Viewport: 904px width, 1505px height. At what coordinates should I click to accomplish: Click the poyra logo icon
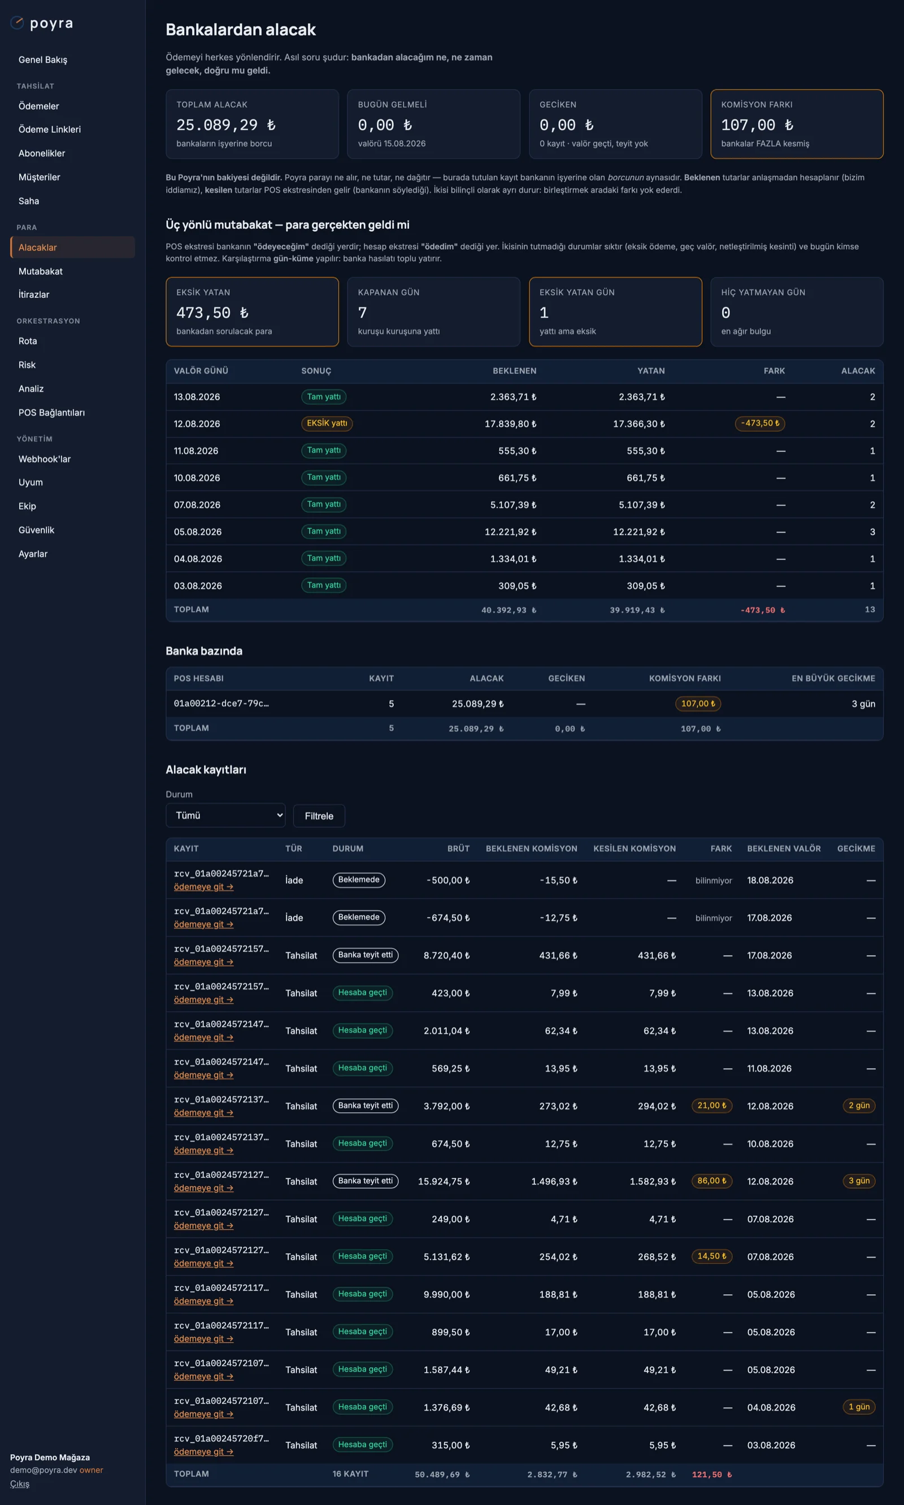(x=17, y=23)
